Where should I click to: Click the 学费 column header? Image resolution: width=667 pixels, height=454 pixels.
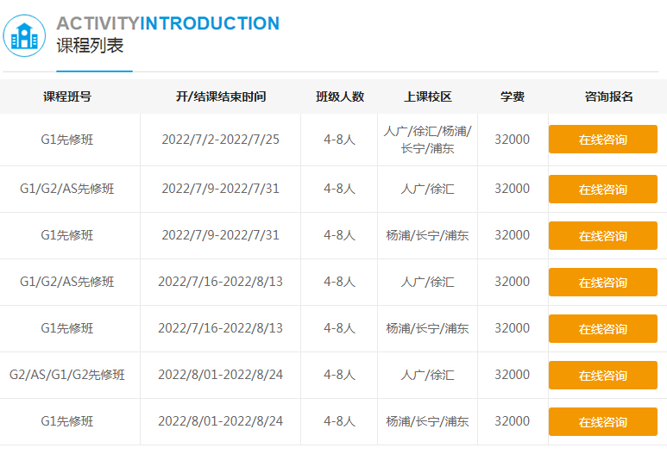[513, 96]
